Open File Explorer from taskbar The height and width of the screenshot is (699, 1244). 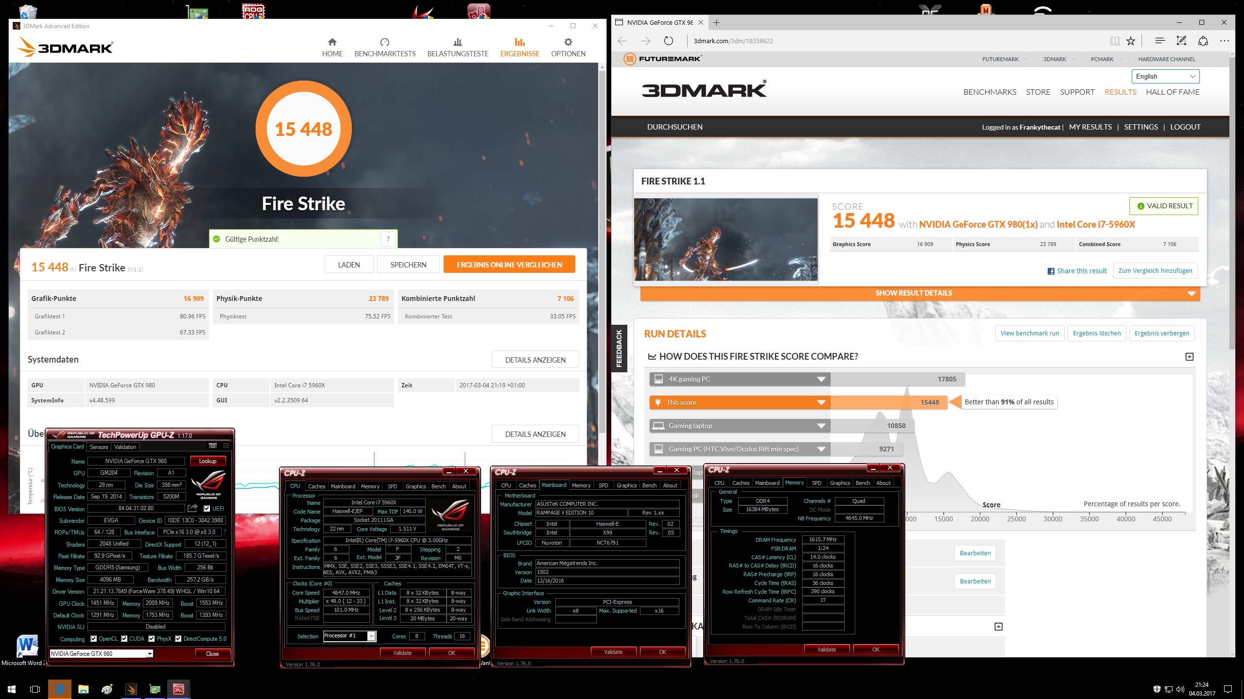tap(84, 689)
